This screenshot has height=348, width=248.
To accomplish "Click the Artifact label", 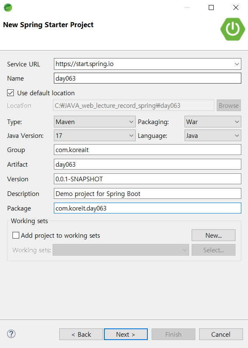I will pos(17,165).
